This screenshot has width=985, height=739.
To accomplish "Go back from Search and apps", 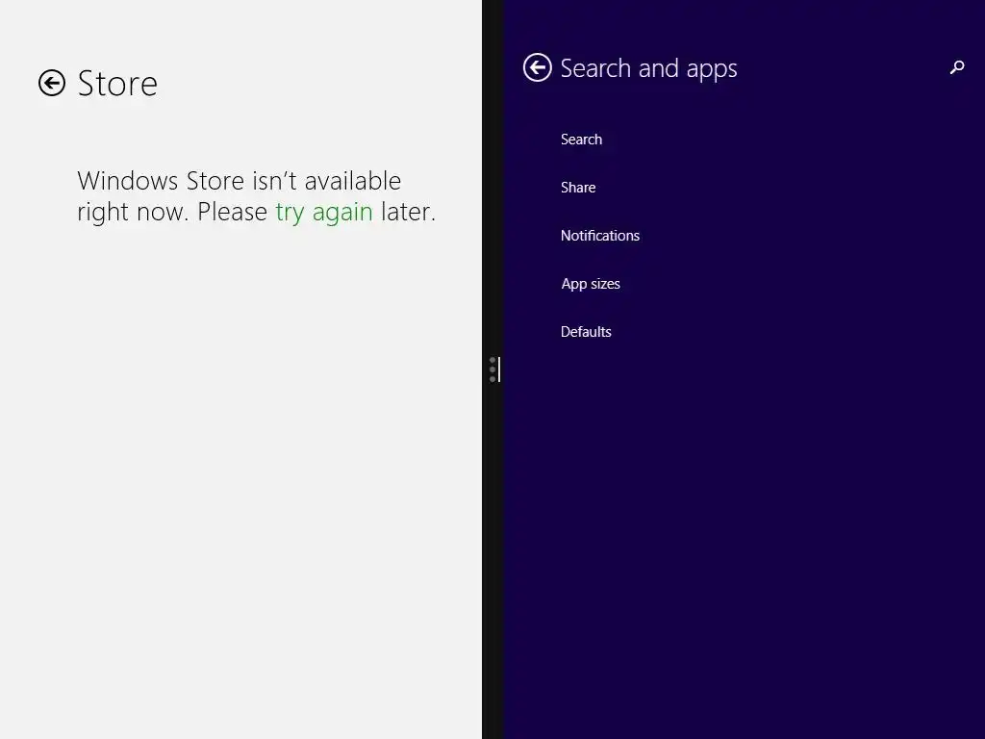I will [537, 67].
